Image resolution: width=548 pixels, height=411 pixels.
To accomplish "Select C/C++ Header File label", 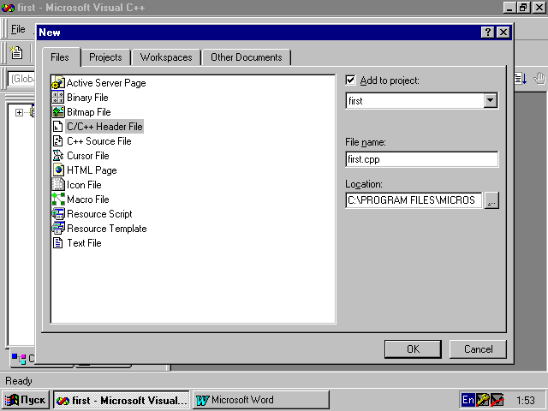I will pos(104,127).
